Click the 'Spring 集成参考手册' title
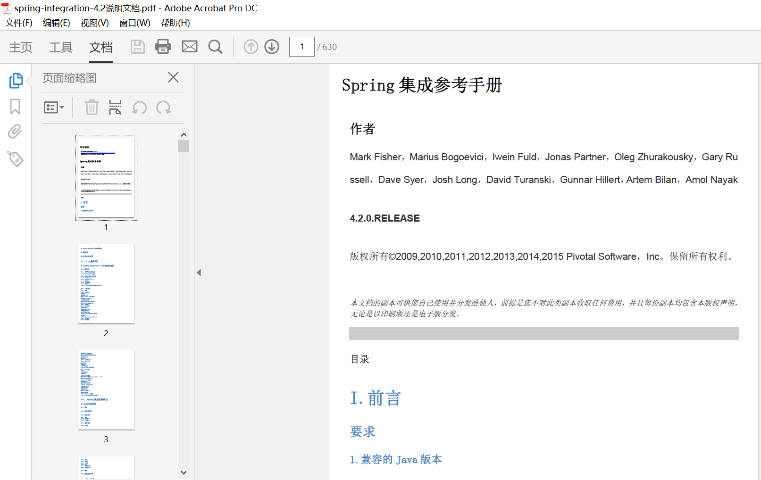761x480 pixels. pos(422,85)
